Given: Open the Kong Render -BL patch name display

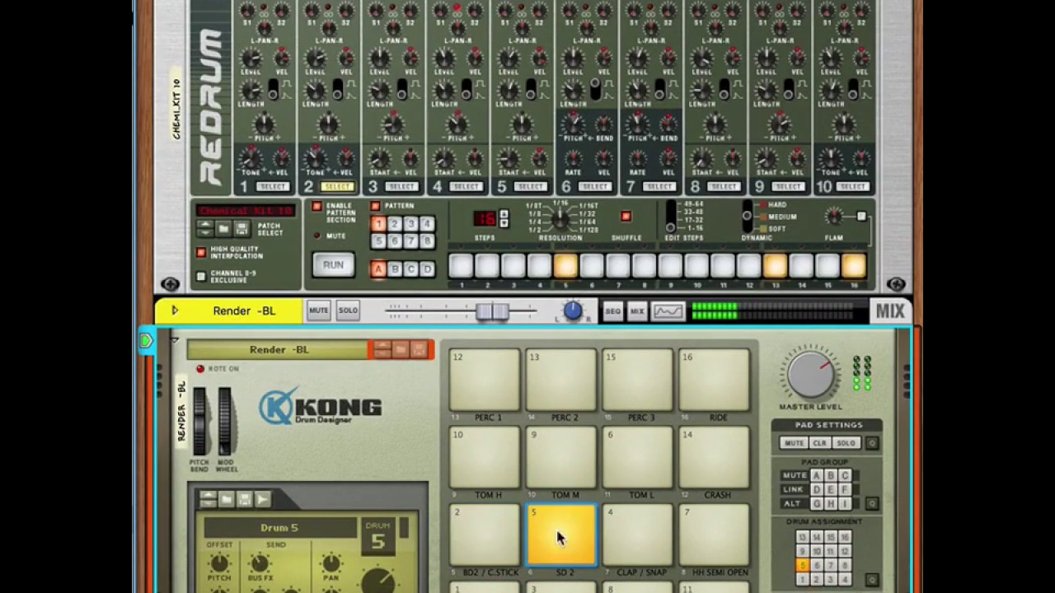Looking at the screenshot, I should [x=279, y=350].
